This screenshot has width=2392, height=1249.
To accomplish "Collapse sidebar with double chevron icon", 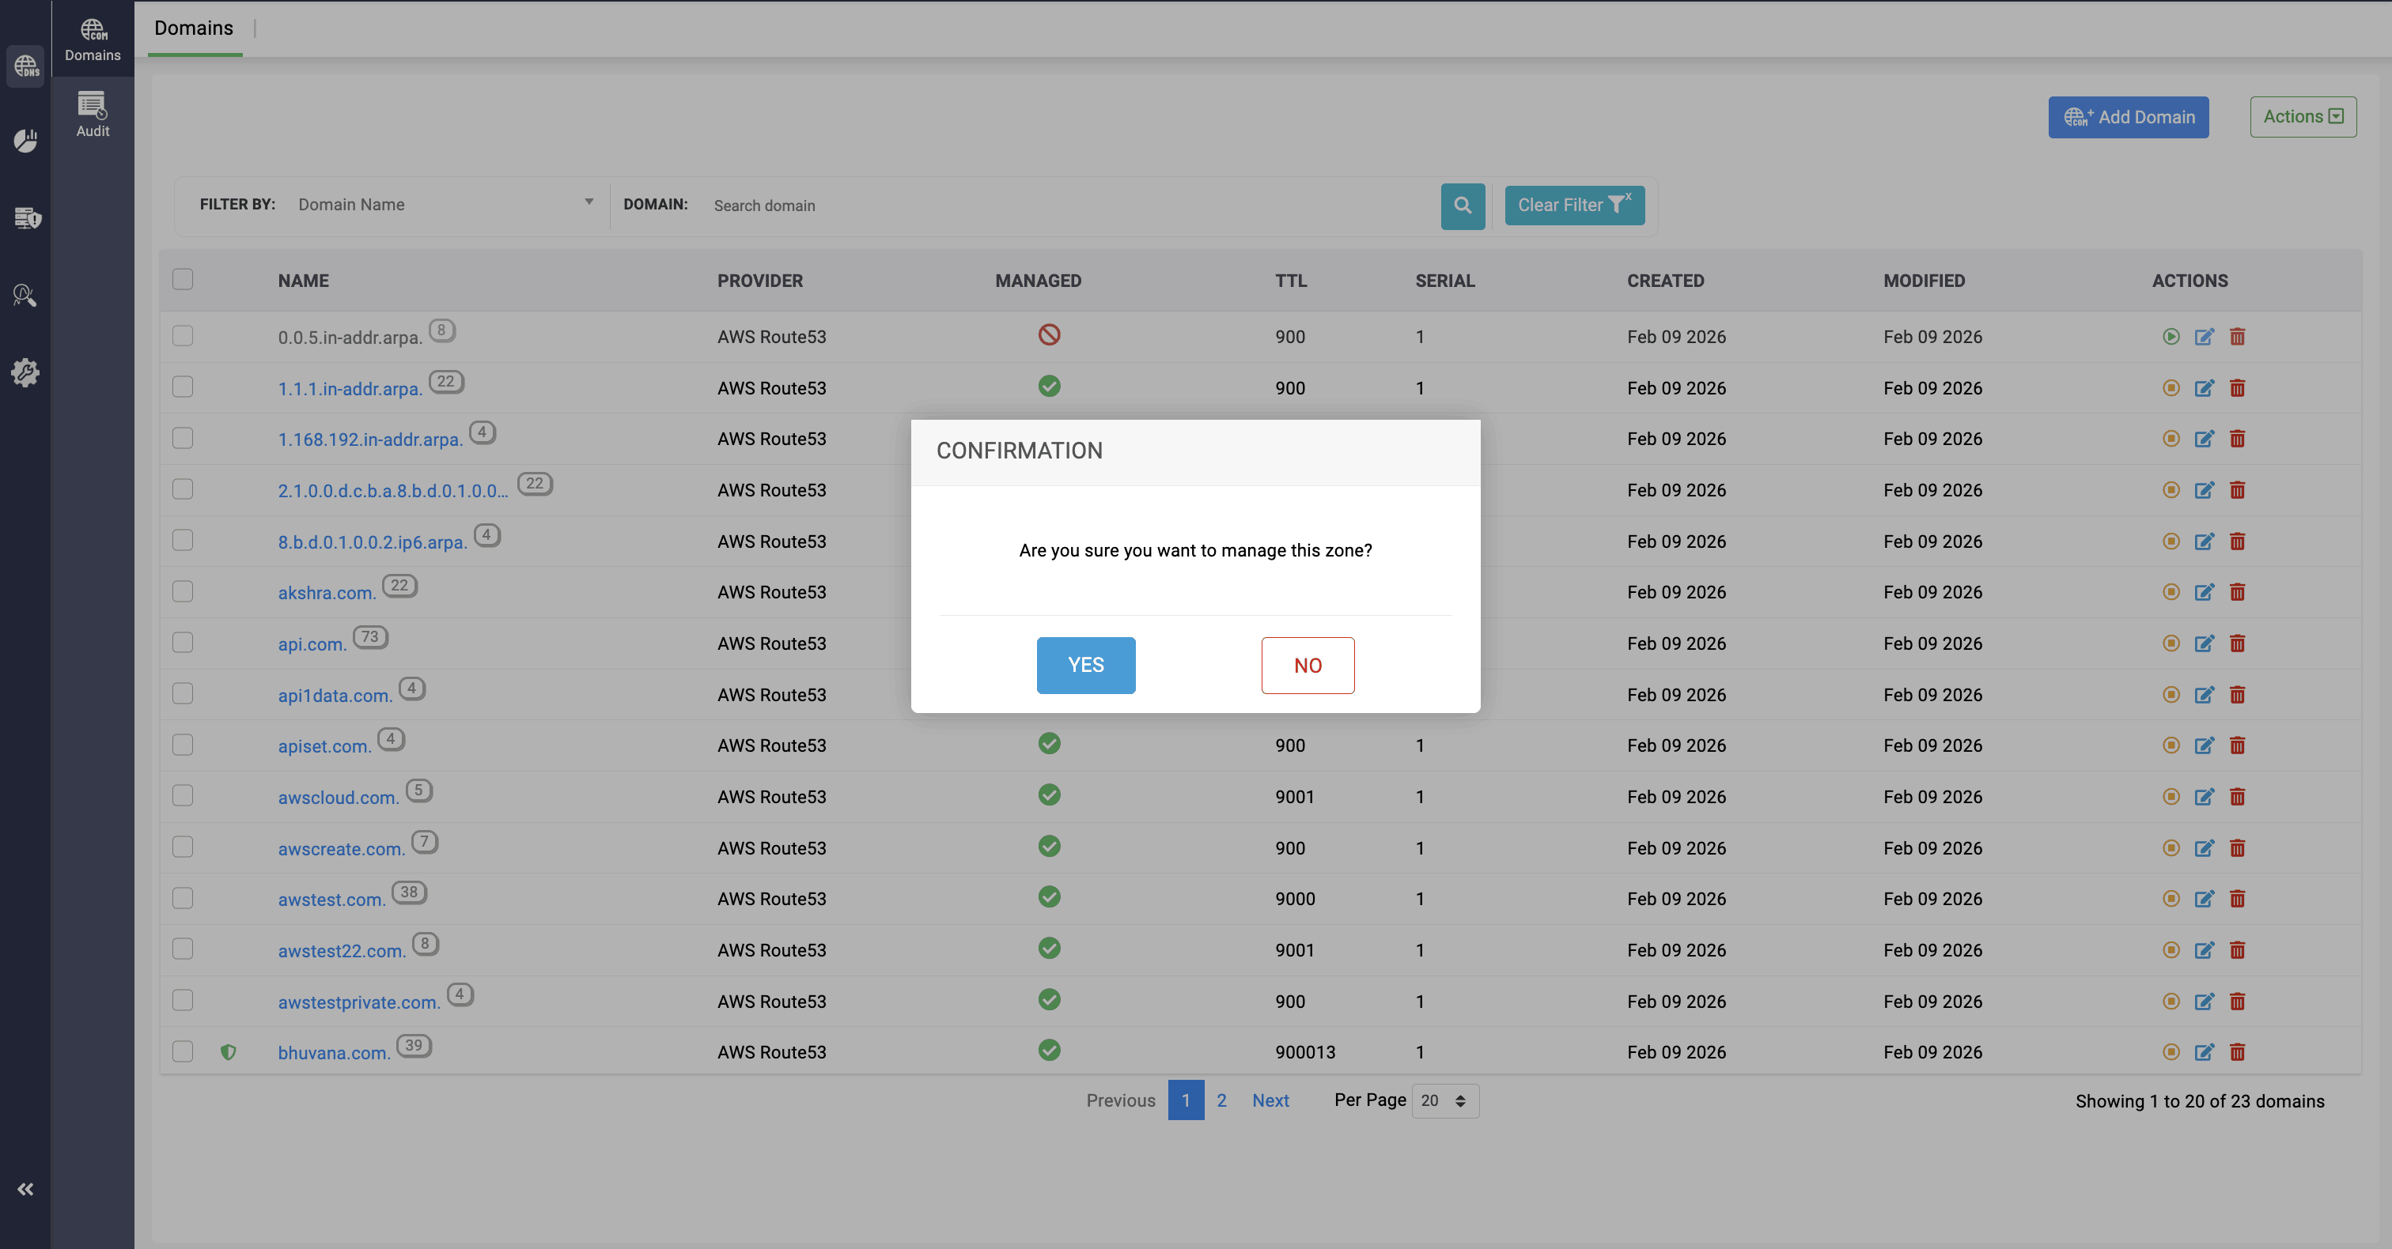I will tap(25, 1190).
